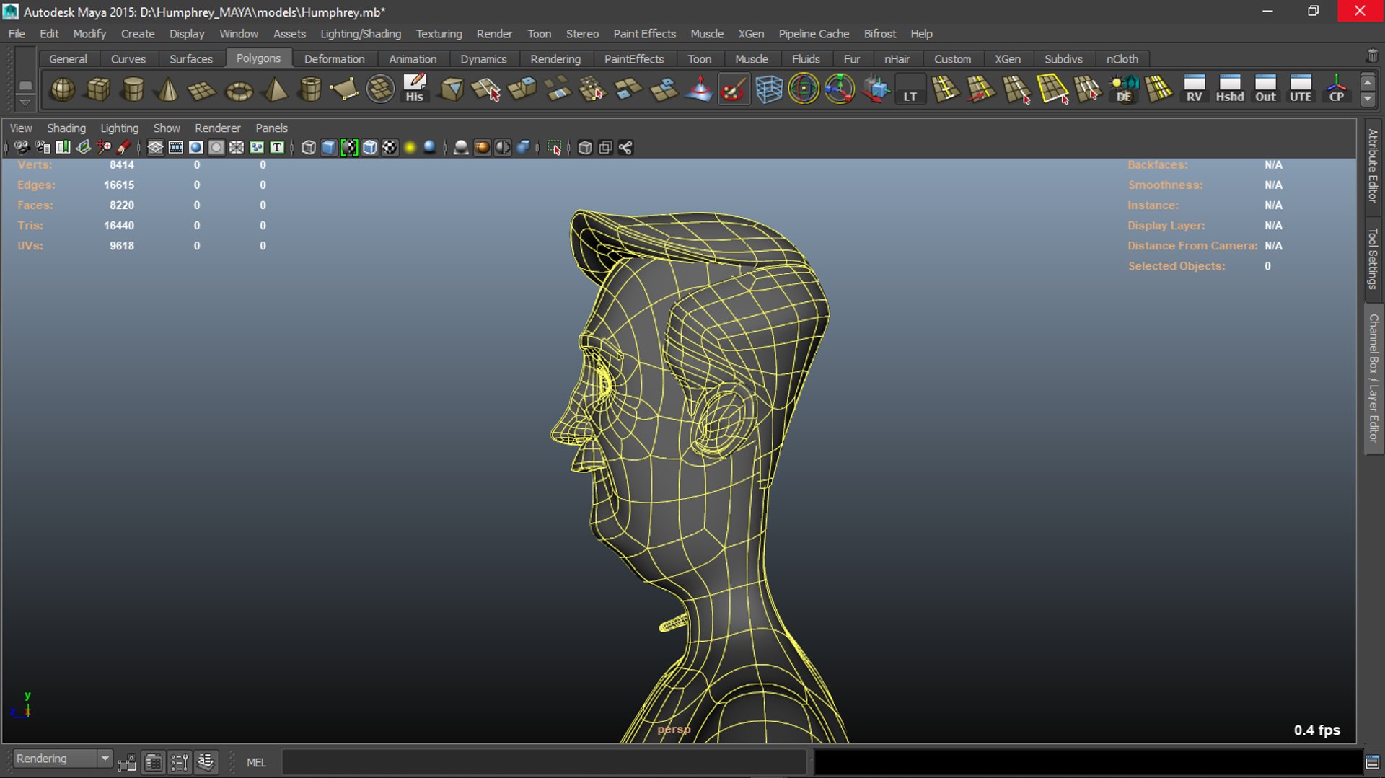The image size is (1385, 778).
Task: Open the Pipeline Cache menu
Action: point(814,34)
